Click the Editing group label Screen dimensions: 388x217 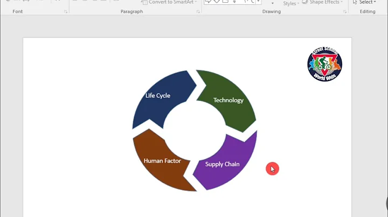(x=368, y=12)
